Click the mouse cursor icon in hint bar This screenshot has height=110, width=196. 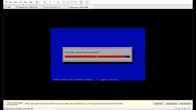pos(5,104)
